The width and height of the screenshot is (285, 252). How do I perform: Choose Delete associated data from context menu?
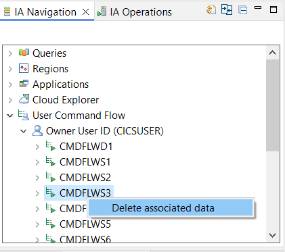coord(171,208)
